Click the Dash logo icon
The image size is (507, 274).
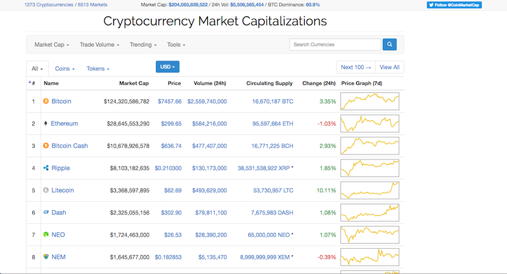(46, 213)
